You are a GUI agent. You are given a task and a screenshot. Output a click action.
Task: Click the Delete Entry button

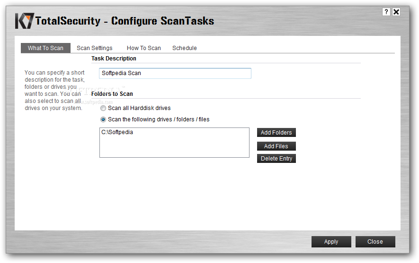click(276, 159)
